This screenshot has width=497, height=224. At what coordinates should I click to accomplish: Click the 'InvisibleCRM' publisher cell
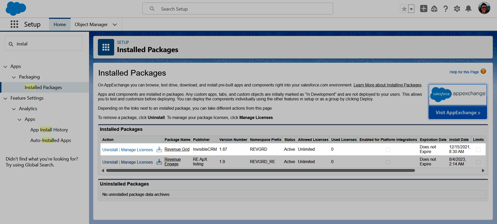point(205,149)
